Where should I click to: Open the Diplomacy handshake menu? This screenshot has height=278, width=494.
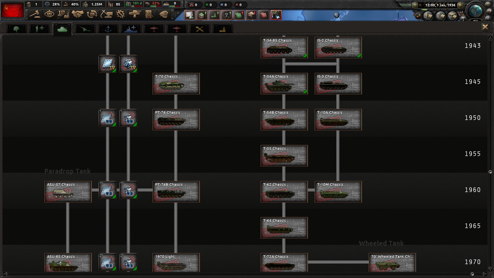(x=78, y=14)
